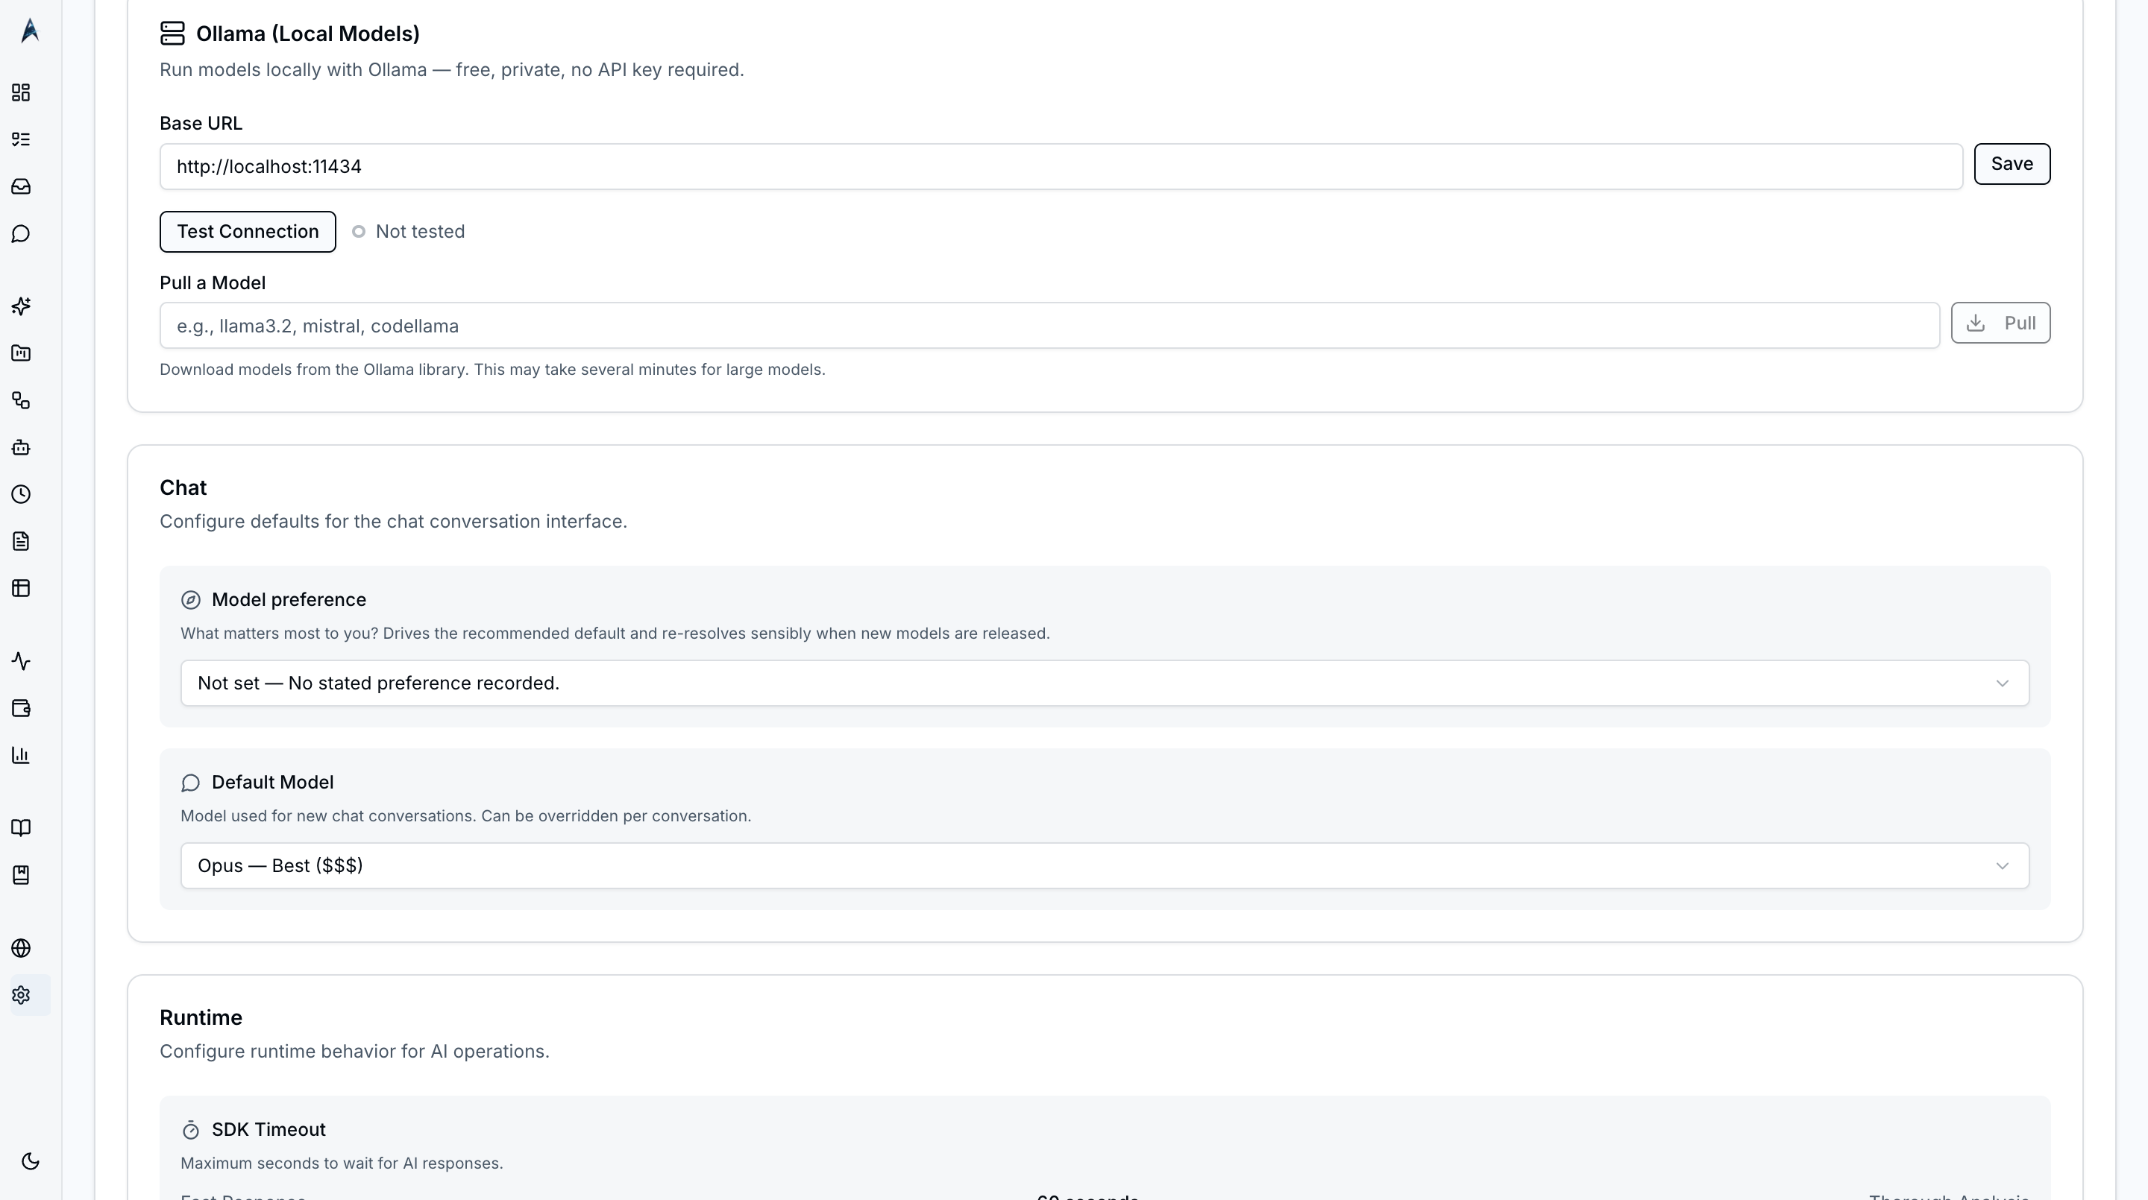Open the sparkles AI icon in sidebar
This screenshot has width=2148, height=1200.
(x=21, y=306)
